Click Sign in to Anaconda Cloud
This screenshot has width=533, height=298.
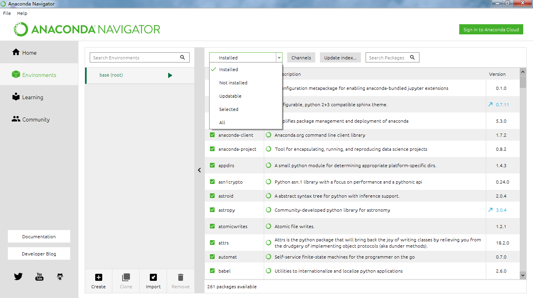point(491,29)
